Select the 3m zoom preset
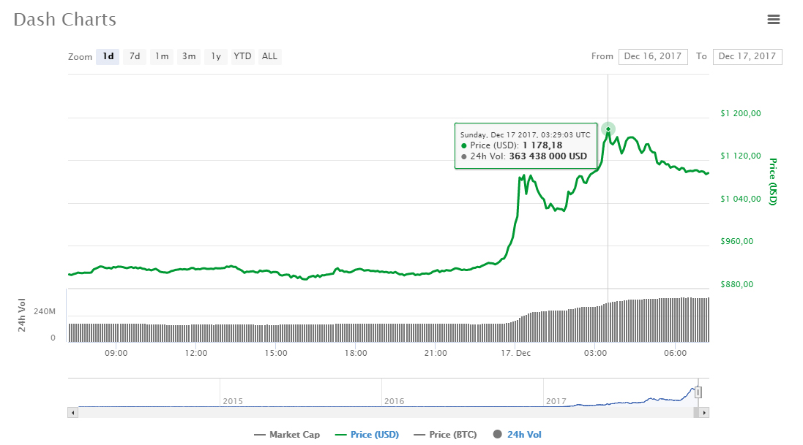 point(188,56)
